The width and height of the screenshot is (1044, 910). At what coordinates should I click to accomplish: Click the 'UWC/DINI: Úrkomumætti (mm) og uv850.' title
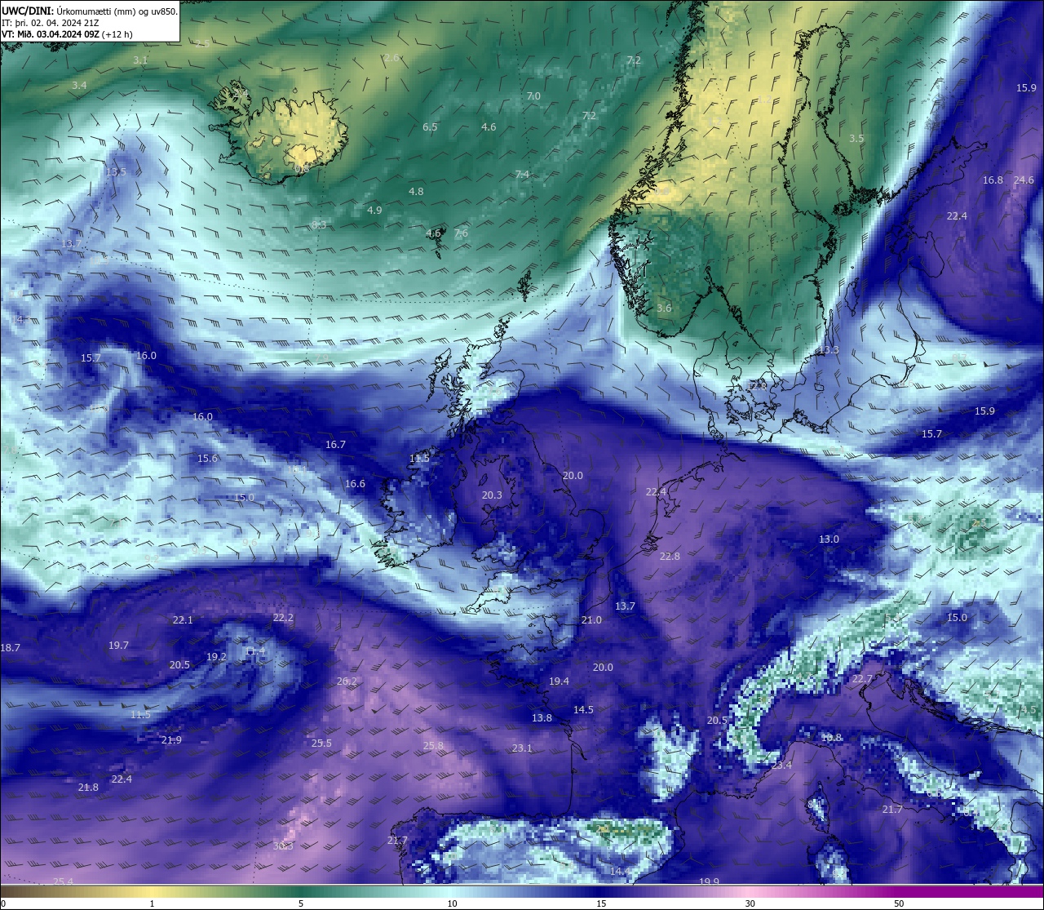pos(90,11)
